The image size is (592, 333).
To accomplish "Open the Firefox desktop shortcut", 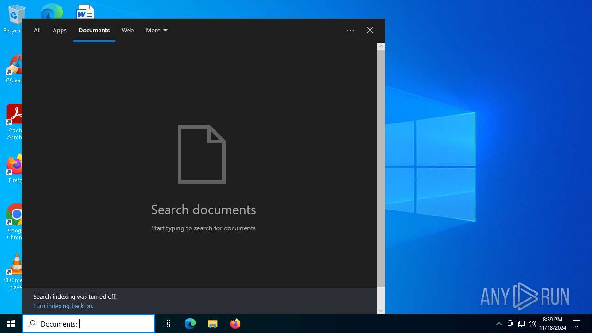I will pyautogui.click(x=15, y=169).
